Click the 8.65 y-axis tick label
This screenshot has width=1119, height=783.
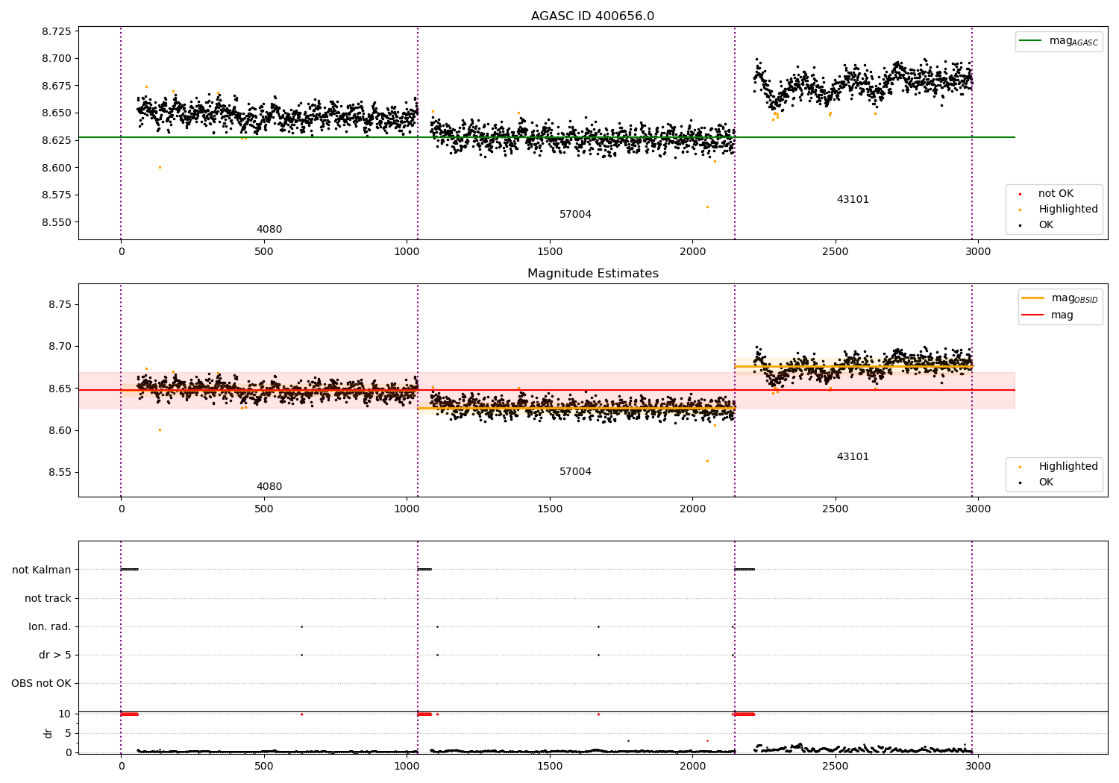(60, 389)
